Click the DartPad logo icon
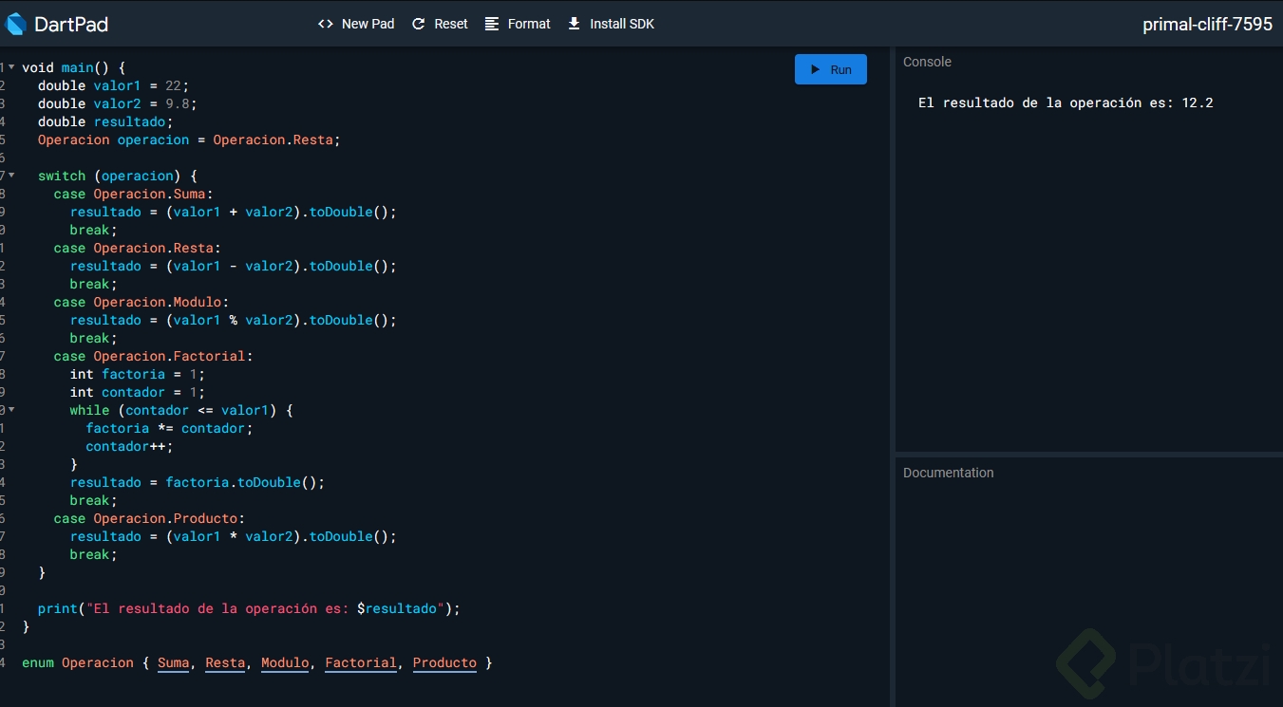 pos(16,24)
